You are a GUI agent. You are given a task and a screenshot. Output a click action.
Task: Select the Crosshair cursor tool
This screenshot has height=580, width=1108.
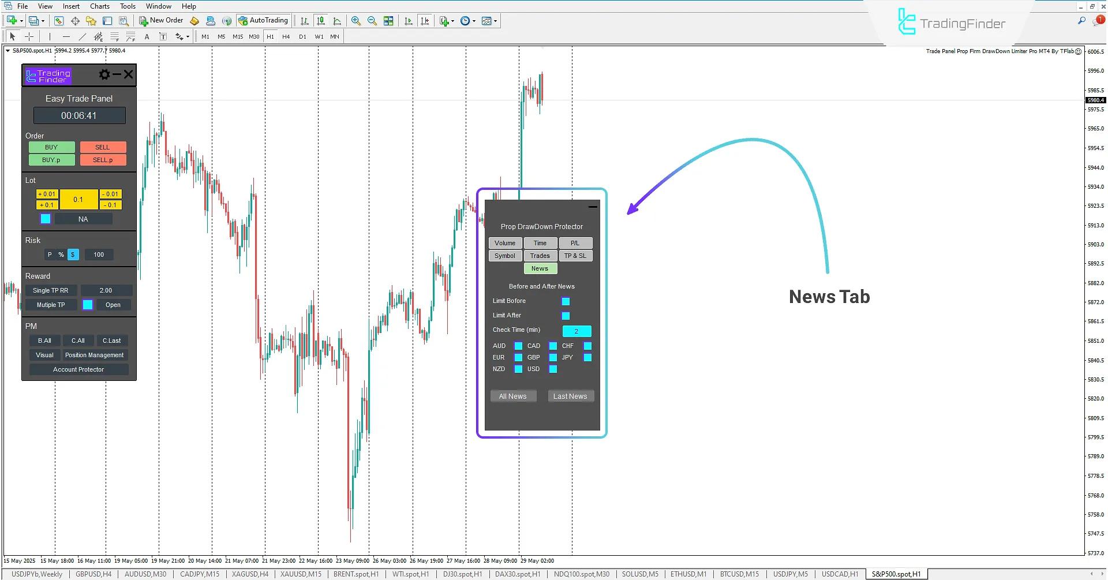(x=29, y=36)
